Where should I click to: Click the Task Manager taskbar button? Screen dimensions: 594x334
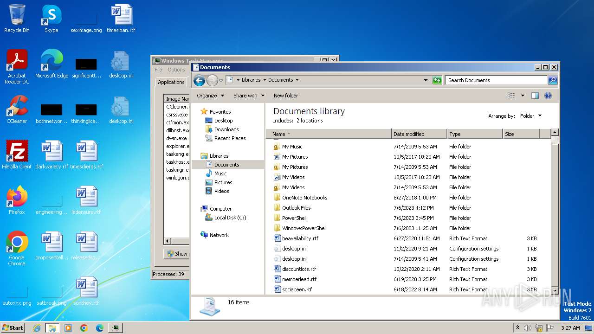pos(115,328)
